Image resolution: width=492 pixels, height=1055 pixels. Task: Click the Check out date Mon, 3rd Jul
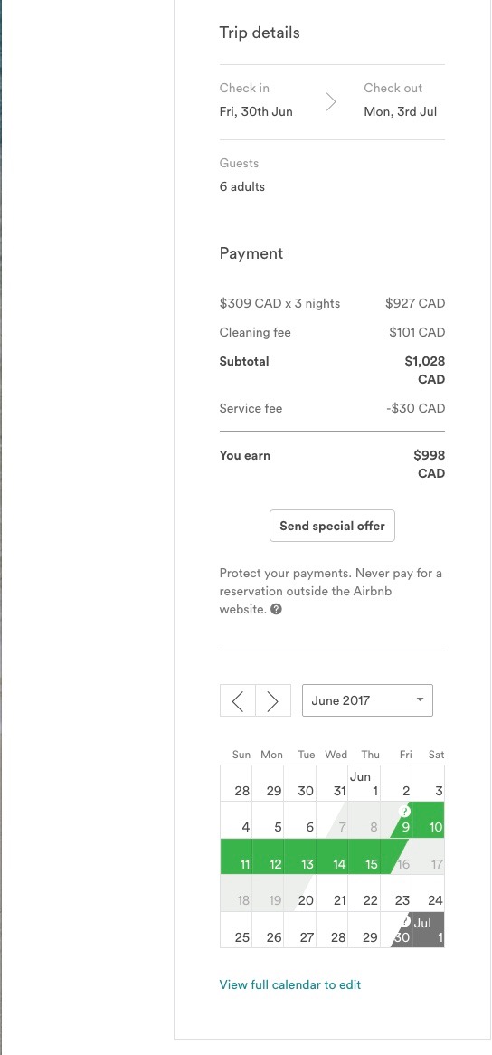point(401,111)
